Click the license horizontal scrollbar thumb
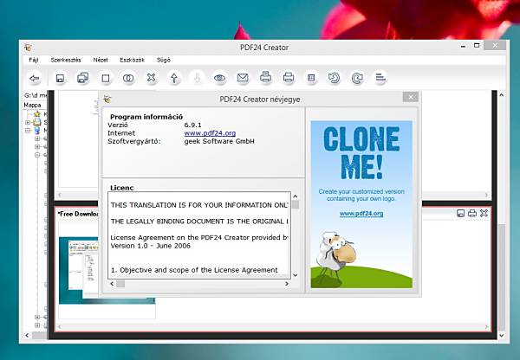Viewport: 520px width, 360px height. click(x=120, y=284)
